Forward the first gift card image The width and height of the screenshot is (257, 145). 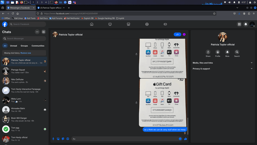[x=136, y=54]
